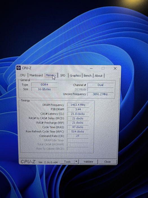Image resolution: width=148 pixels, height=198 pixels.
Task: Click the Command Rate (CR) label
Action: [x=52, y=136]
